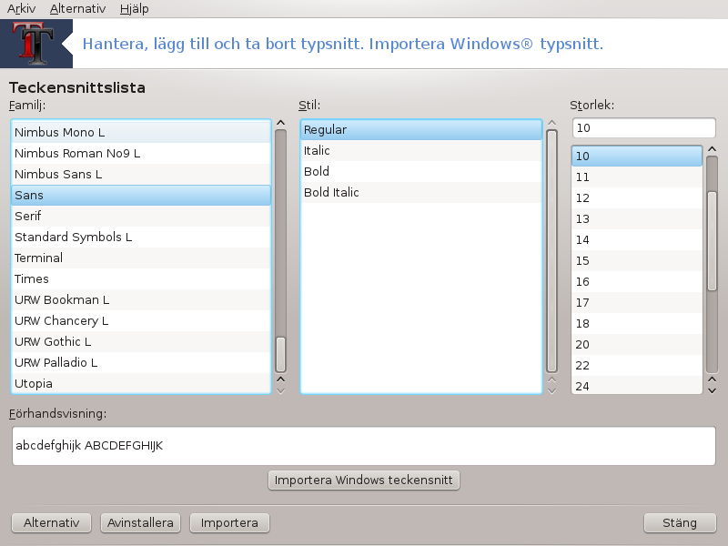Click the Storlek list bottom down arrow
Screen dimensions: 728x546
(x=712, y=391)
